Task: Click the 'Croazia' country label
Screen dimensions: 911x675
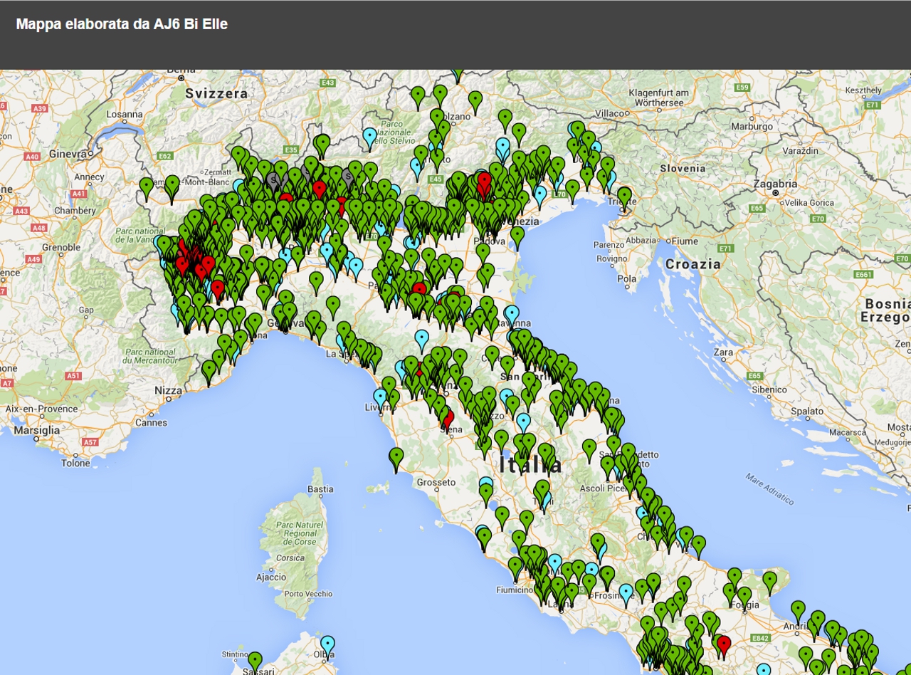Action: pos(693,264)
